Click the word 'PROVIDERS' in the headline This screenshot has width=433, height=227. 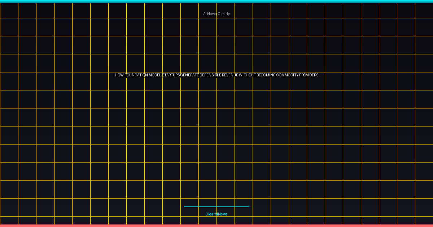tap(309, 75)
